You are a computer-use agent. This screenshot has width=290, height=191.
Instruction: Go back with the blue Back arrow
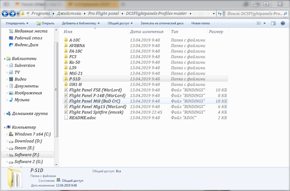point(5,14)
